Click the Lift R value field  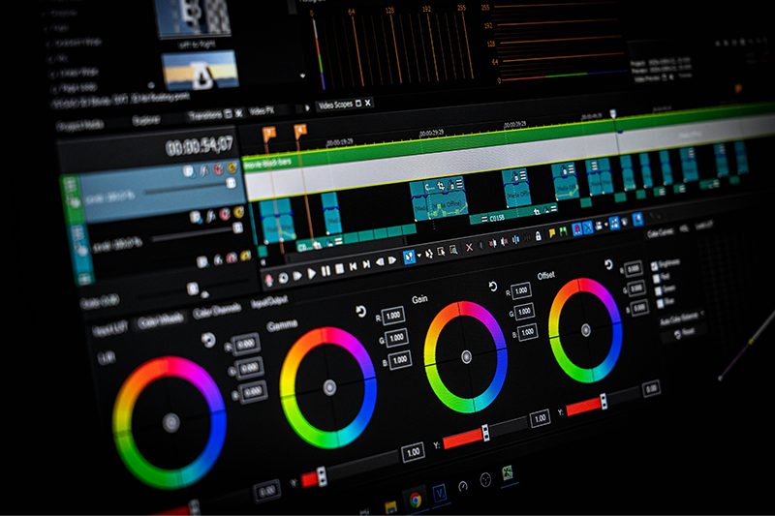coord(246,345)
